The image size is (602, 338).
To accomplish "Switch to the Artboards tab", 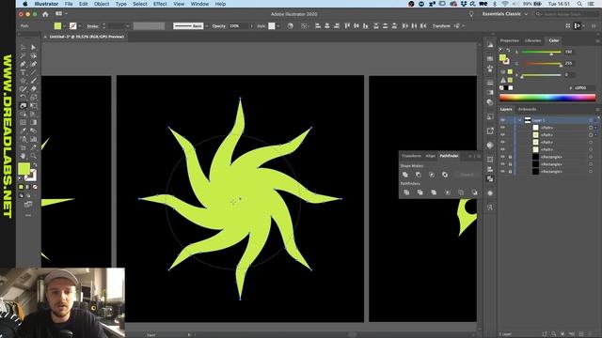I will [527, 109].
